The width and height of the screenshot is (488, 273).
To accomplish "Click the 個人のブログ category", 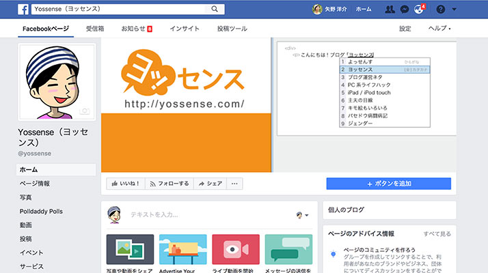I will [346, 210].
